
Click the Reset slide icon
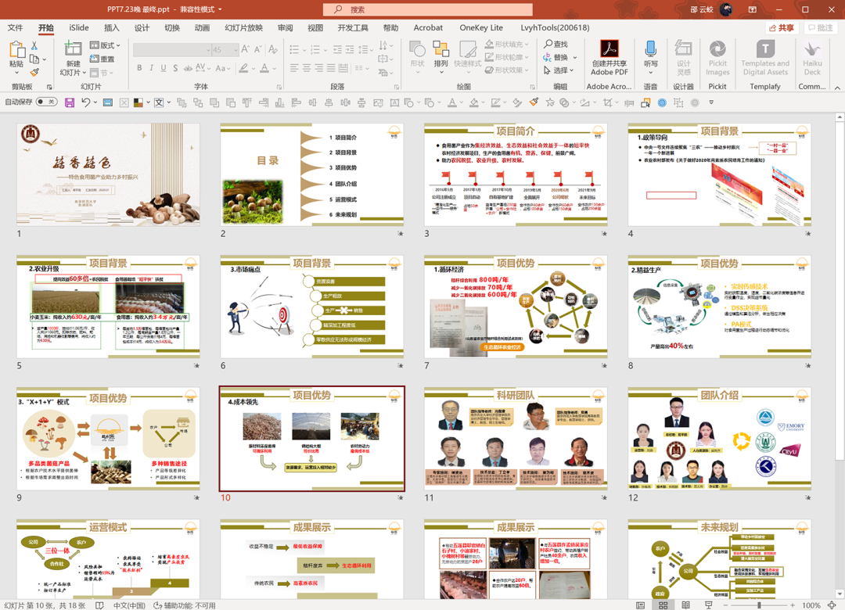(x=95, y=59)
